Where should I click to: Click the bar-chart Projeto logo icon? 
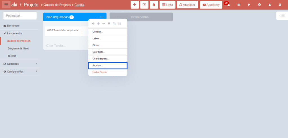coord(14,5)
